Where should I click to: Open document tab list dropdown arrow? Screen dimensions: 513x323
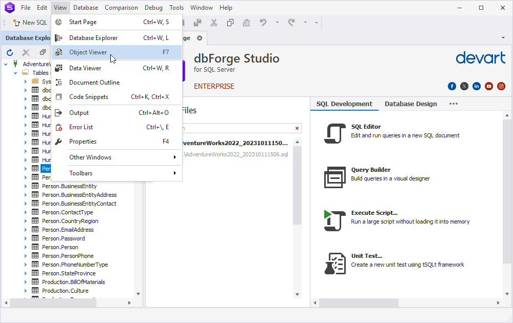tap(503, 38)
